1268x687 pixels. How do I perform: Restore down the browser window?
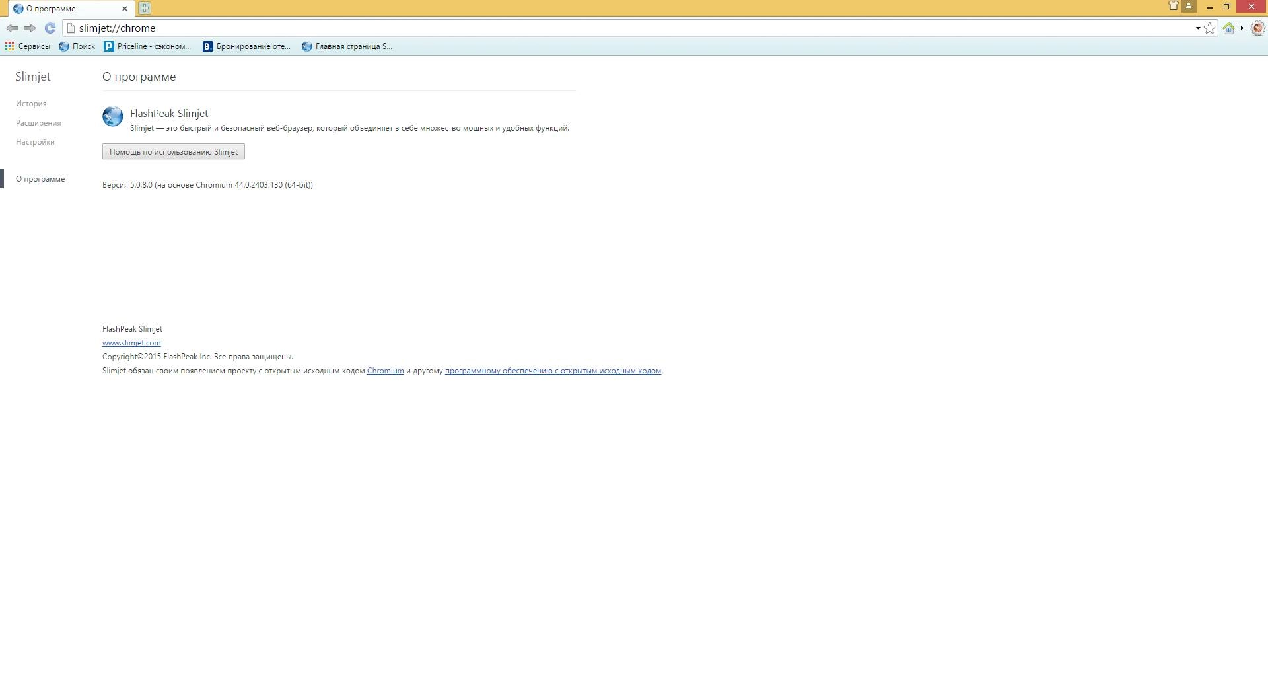point(1226,7)
